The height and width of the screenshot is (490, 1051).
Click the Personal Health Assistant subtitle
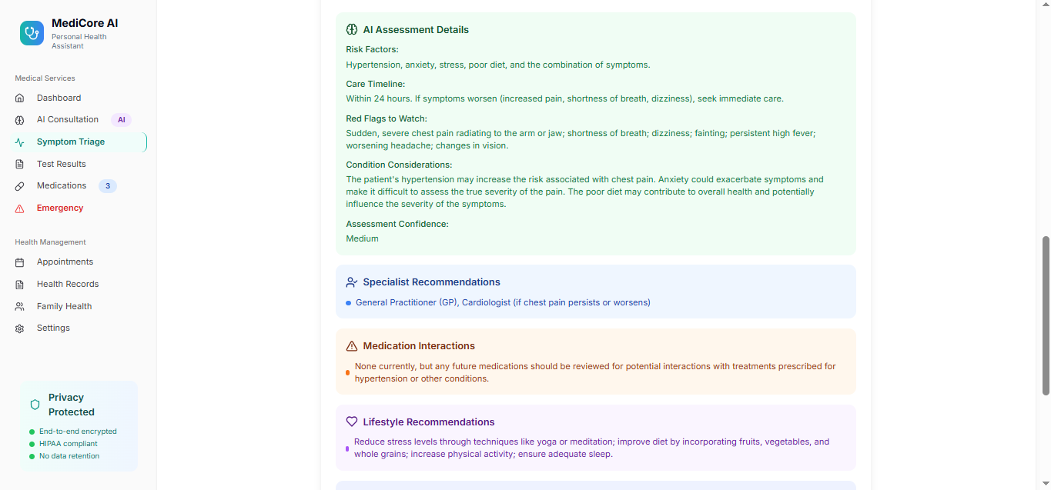pos(79,42)
